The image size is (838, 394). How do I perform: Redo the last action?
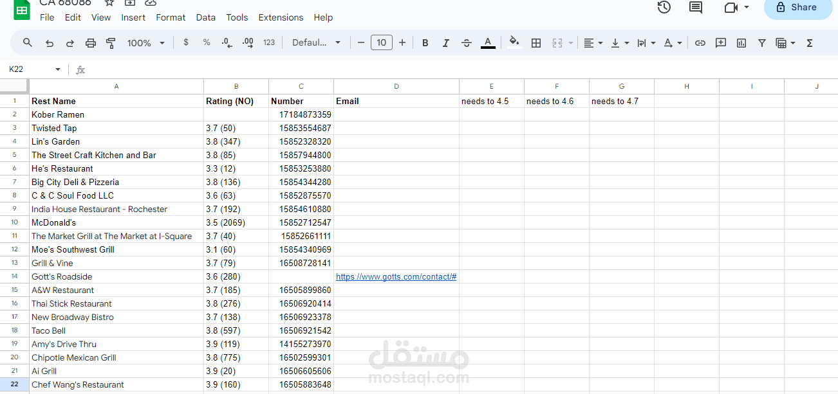tap(70, 43)
